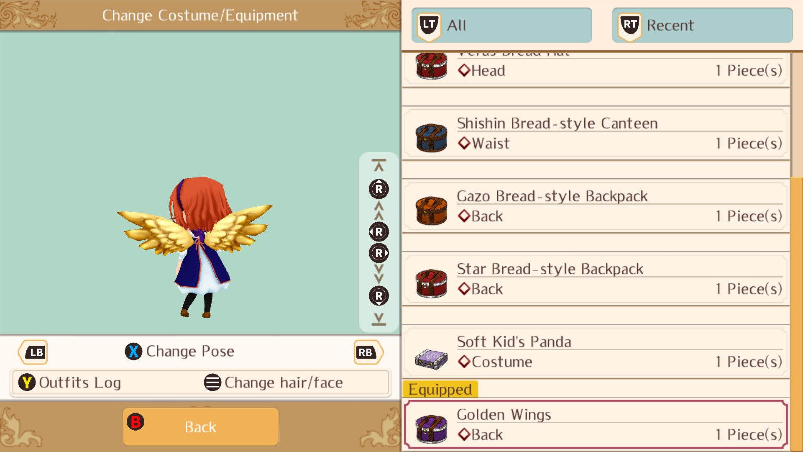The image size is (803, 452).
Task: Click the blue Shishin Canteen bag icon
Action: click(x=431, y=138)
